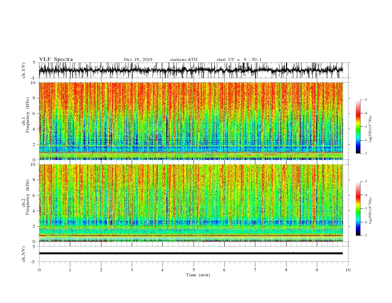The image size is (392, 303).
Task: Click the lower PSD color bar
Action: pos(358,208)
